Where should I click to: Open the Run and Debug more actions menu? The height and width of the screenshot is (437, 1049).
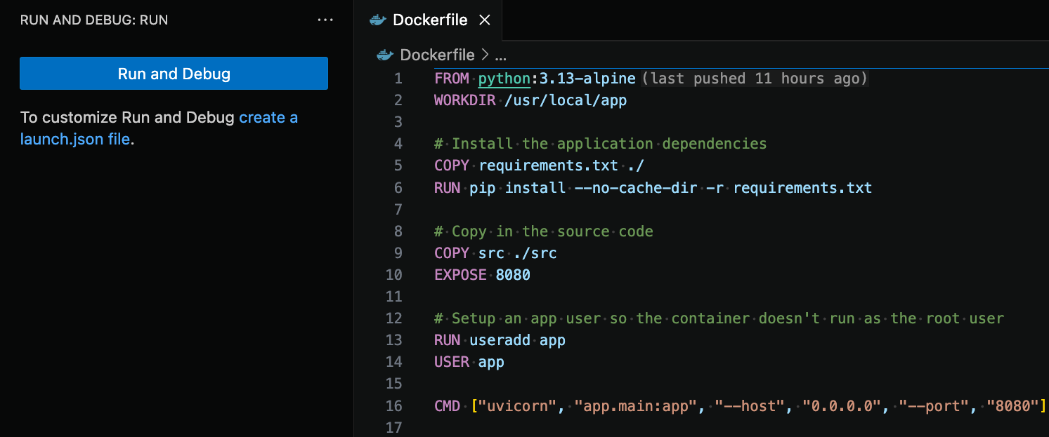point(325,20)
